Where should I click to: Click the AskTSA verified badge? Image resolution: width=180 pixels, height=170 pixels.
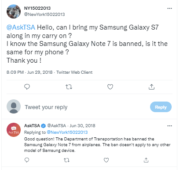click(x=43, y=126)
